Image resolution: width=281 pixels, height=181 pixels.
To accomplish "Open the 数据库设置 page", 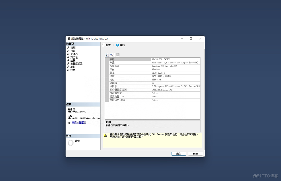I will point(76,64).
